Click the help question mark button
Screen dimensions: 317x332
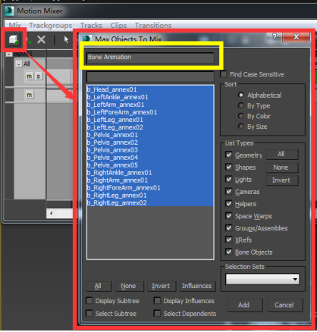click(x=275, y=37)
